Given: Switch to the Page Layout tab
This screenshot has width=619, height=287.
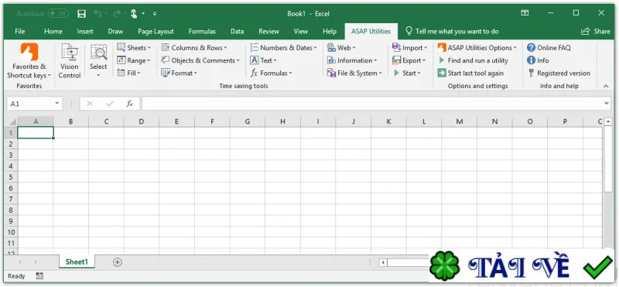Looking at the screenshot, I should pyautogui.click(x=156, y=32).
